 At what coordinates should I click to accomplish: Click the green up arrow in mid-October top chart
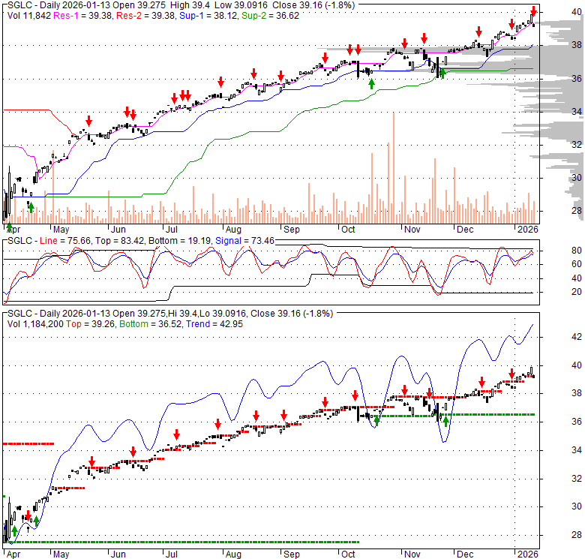[x=371, y=84]
